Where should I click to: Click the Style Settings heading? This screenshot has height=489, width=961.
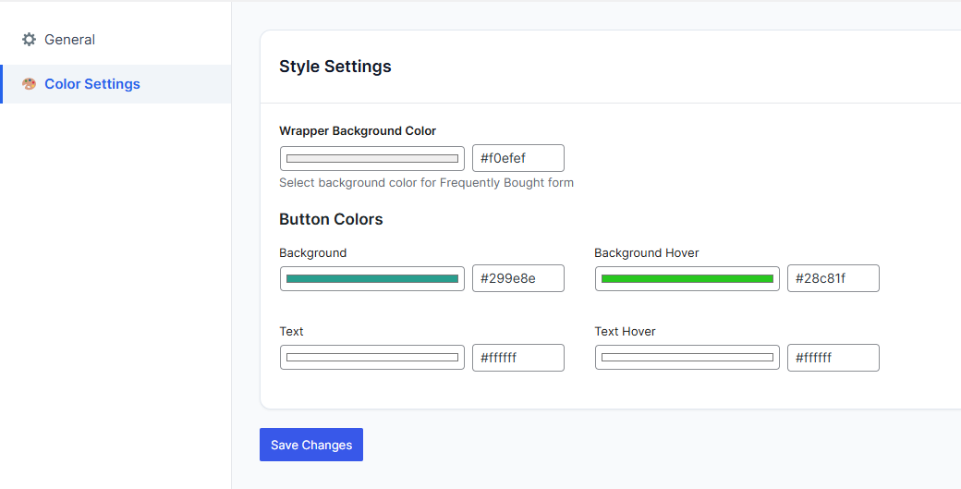pos(335,67)
